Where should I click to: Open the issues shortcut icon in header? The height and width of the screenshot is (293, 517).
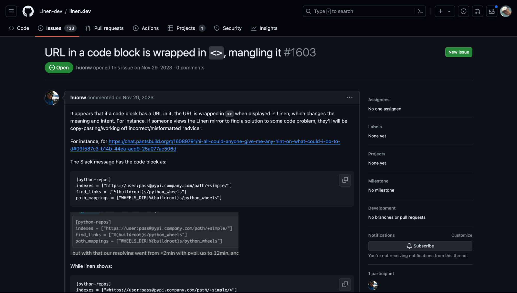[463, 11]
